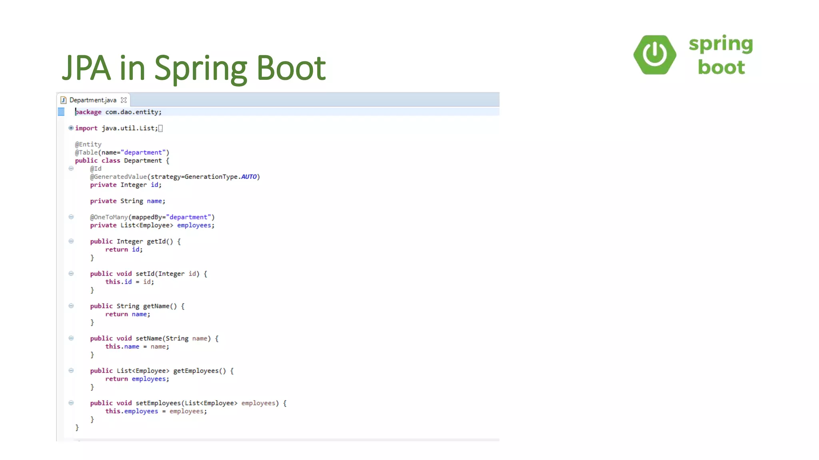Click the AUTO constant in GeneratedValue
Viewport: 819px width, 460px height.
(249, 176)
